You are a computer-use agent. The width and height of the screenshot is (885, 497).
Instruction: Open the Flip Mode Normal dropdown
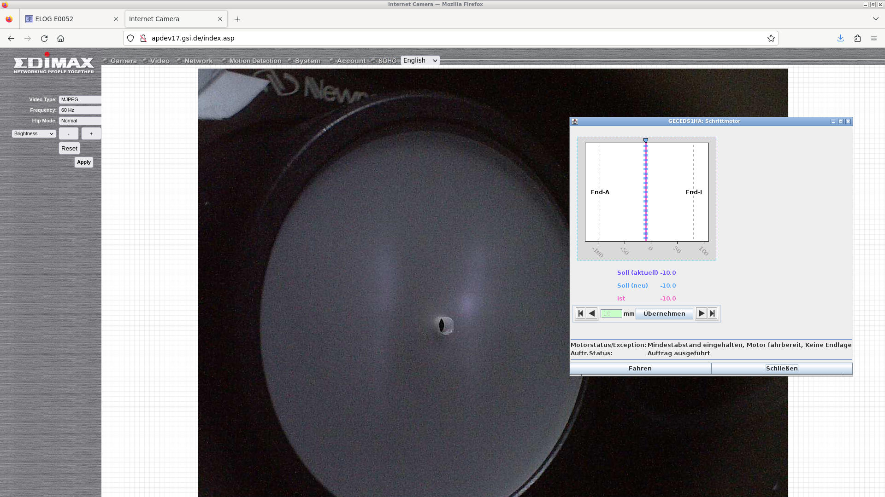click(x=80, y=121)
